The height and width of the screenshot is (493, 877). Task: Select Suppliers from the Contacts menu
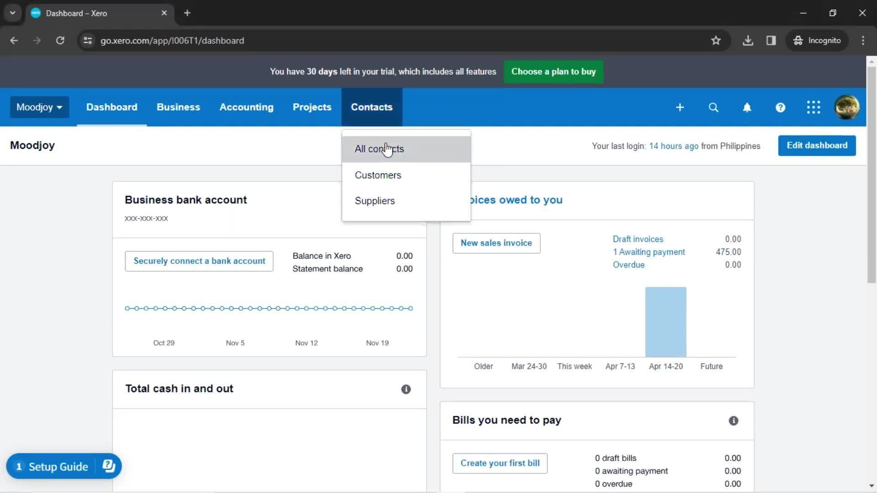406,201
